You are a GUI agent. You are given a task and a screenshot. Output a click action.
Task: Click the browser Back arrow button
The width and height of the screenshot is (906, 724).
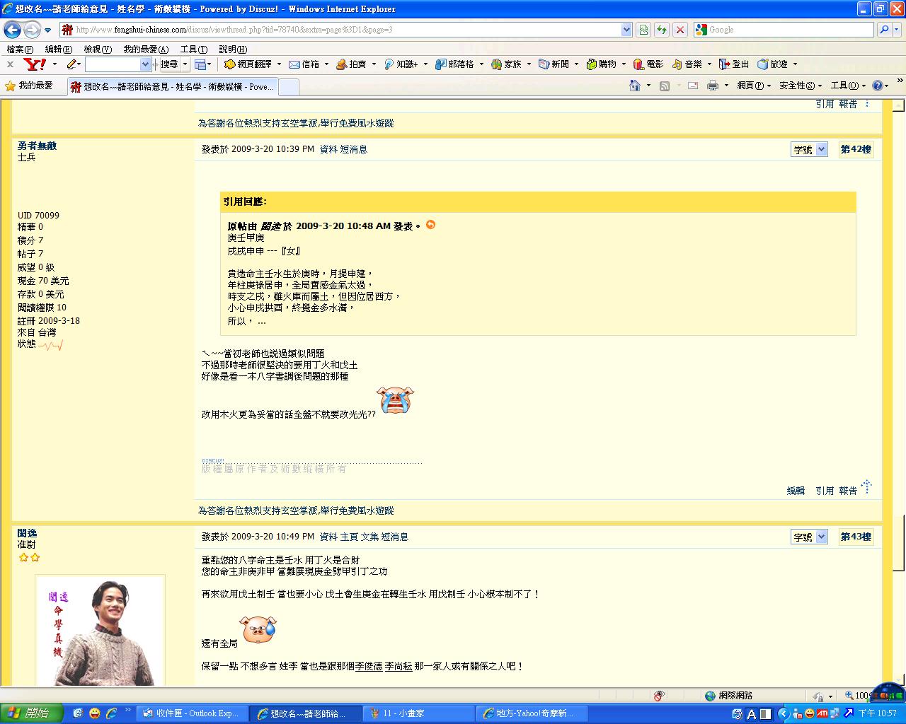[12, 30]
